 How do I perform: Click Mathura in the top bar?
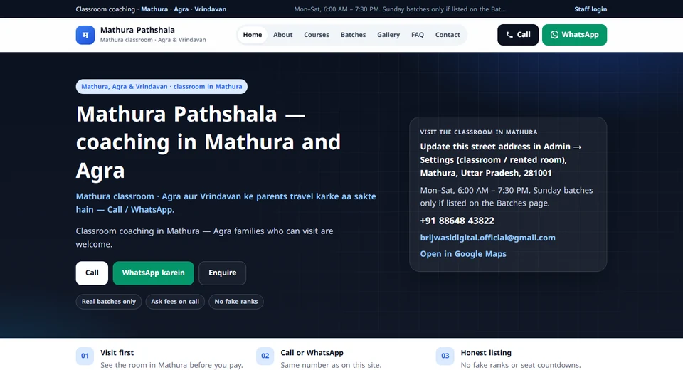[154, 9]
